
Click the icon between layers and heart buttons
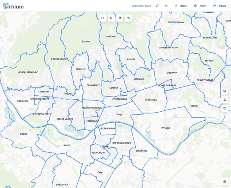pos(224,100)
